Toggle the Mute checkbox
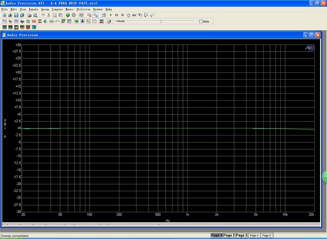Viewport: 327px width, 239px height. 201,21
